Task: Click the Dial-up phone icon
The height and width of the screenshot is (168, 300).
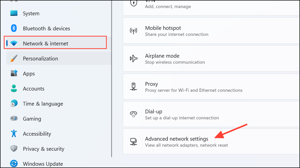Action: click(134, 114)
